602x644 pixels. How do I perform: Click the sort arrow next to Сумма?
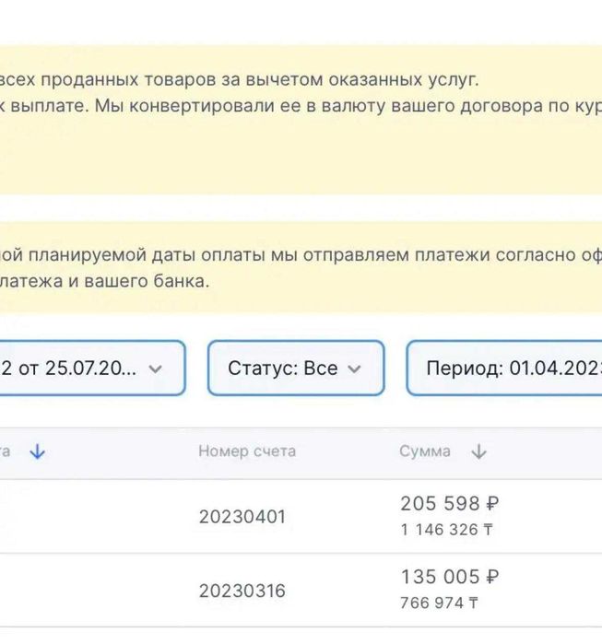(478, 451)
